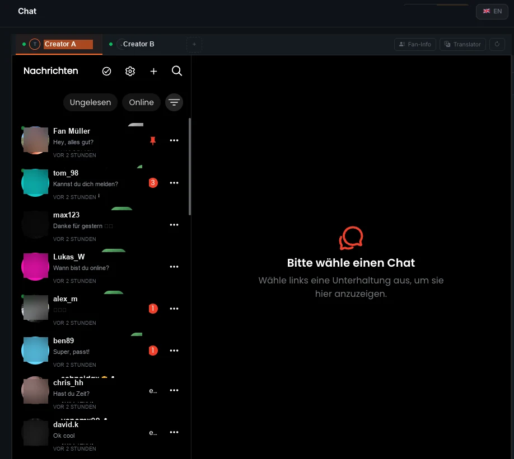The width and height of the screenshot is (514, 459).
Task: Open the three-dot menu for Lukas_W
Action: tap(174, 267)
